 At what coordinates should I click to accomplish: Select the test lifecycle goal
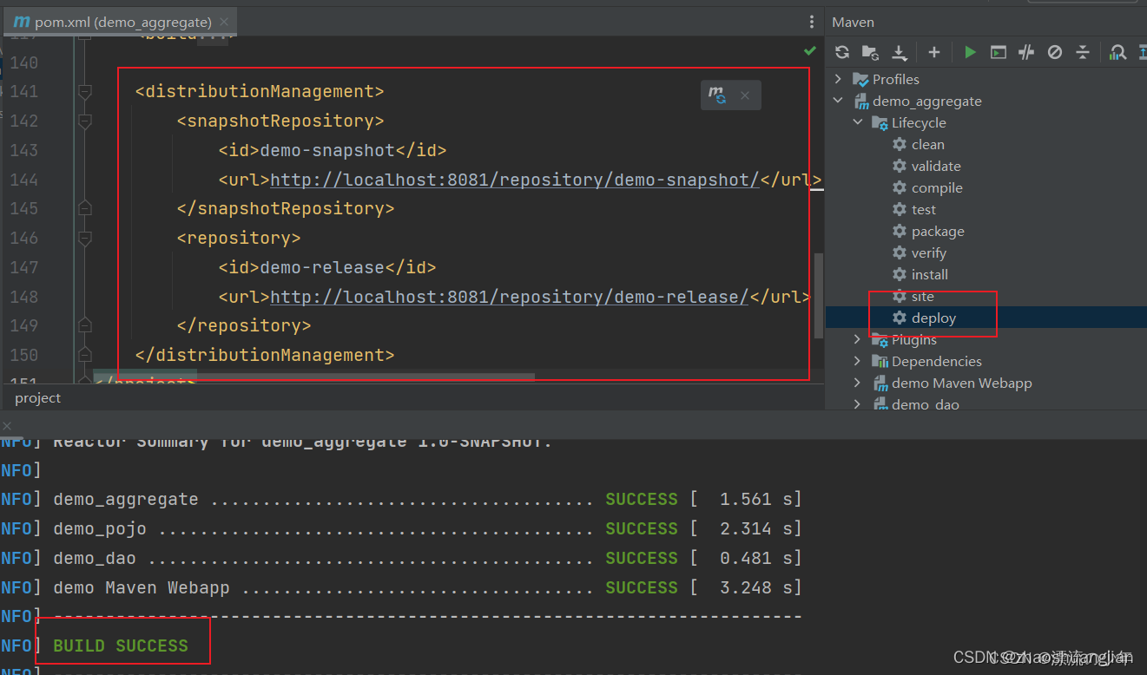[924, 209]
